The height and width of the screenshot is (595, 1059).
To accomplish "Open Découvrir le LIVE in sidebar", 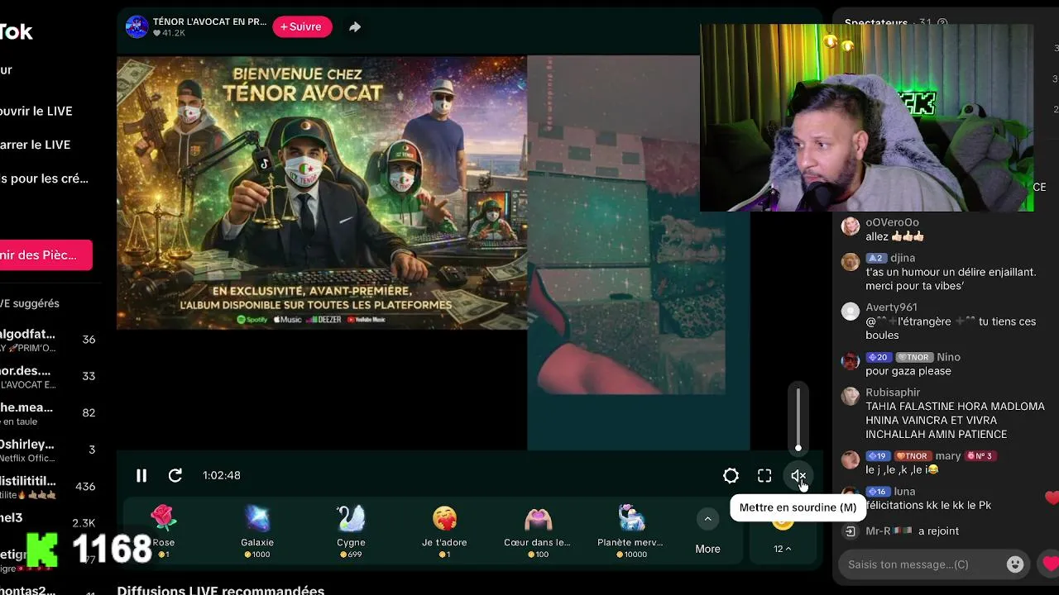I will tap(36, 111).
